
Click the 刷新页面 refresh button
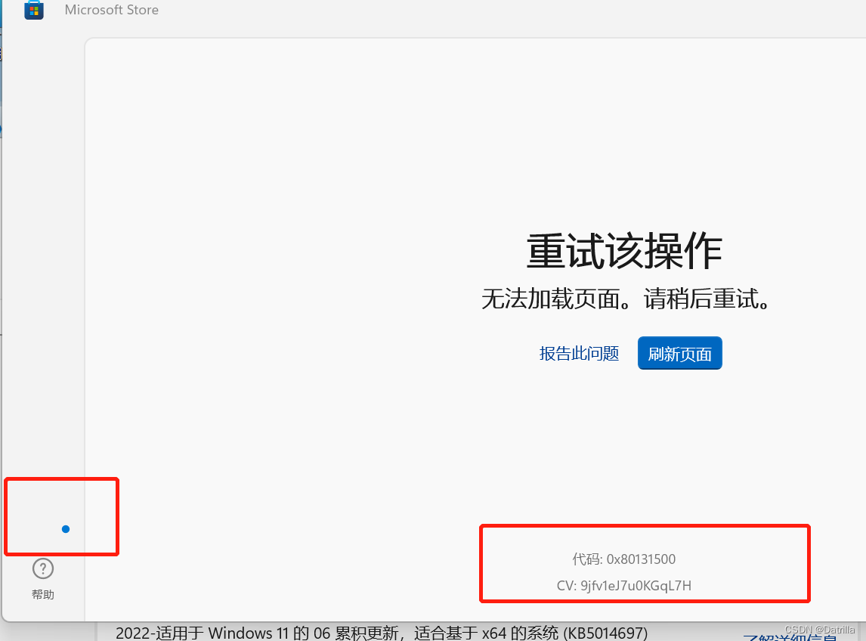680,353
